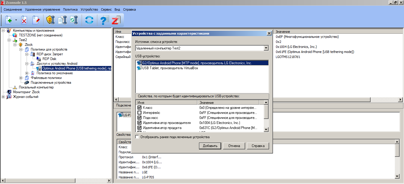The height and width of the screenshot is (184, 404).
Task: Toggle 'Отображать ранее подключенные устройства' checkbox
Action: tap(137, 137)
